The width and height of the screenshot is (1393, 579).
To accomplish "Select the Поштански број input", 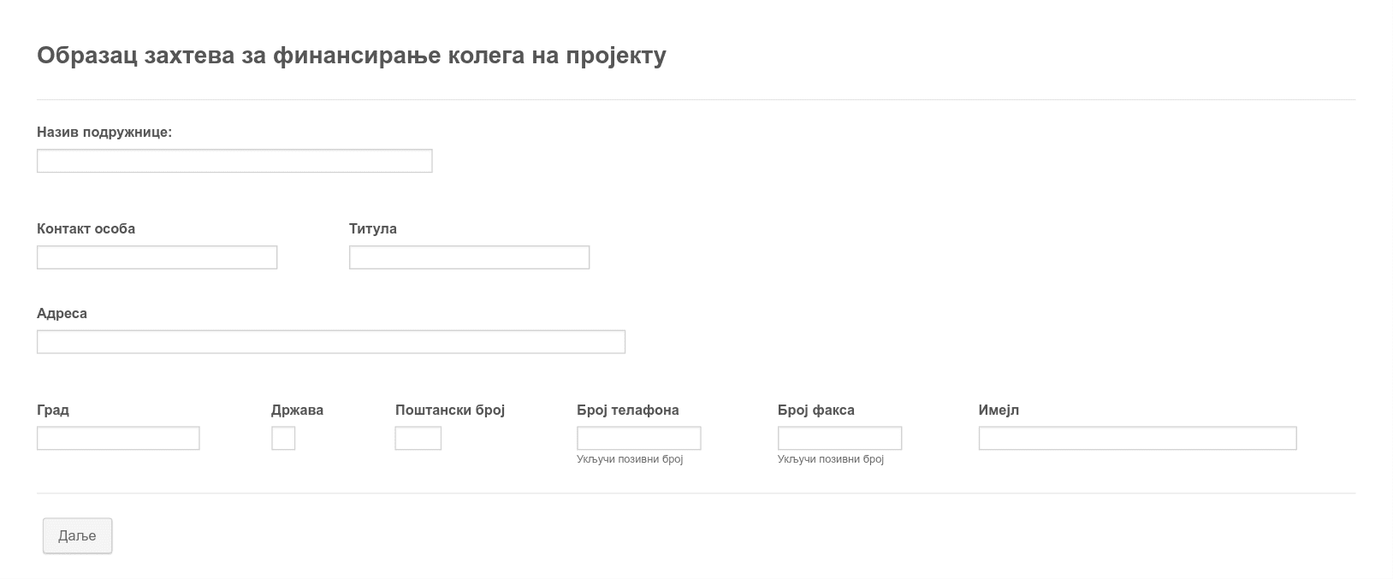I will point(418,439).
